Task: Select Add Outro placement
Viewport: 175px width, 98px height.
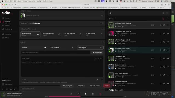Action: pyautogui.click(x=94, y=34)
